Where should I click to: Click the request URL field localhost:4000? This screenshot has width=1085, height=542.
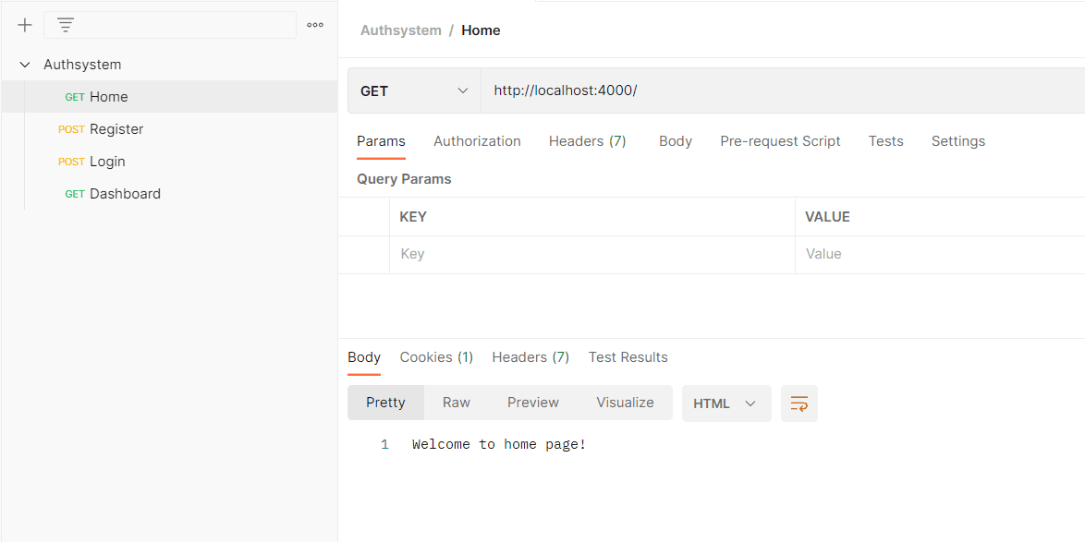(783, 90)
